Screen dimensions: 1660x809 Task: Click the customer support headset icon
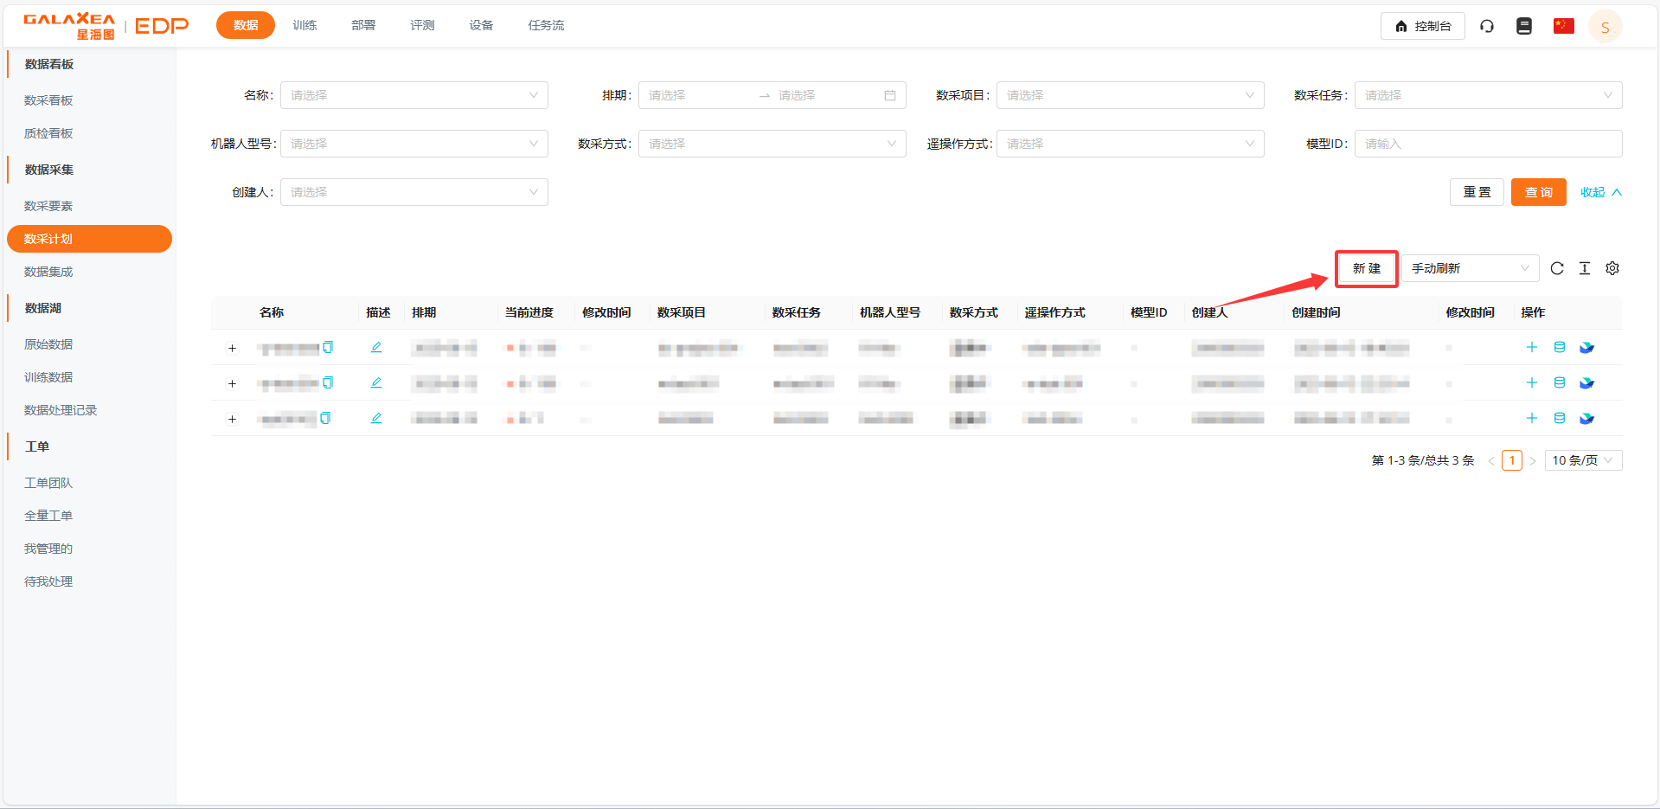1487,26
